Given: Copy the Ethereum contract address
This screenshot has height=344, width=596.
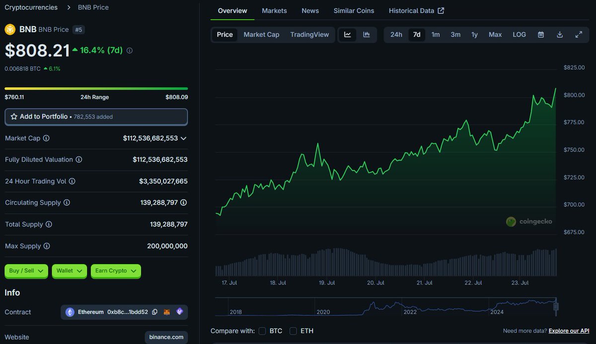Looking at the screenshot, I should [x=154, y=312].
